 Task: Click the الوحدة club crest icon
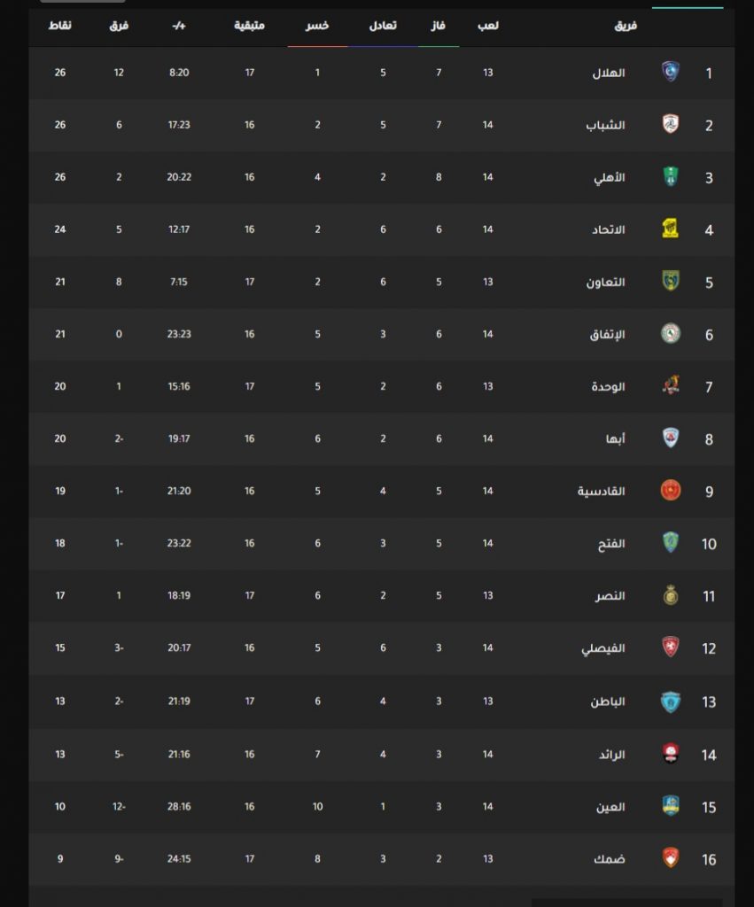coord(671,386)
